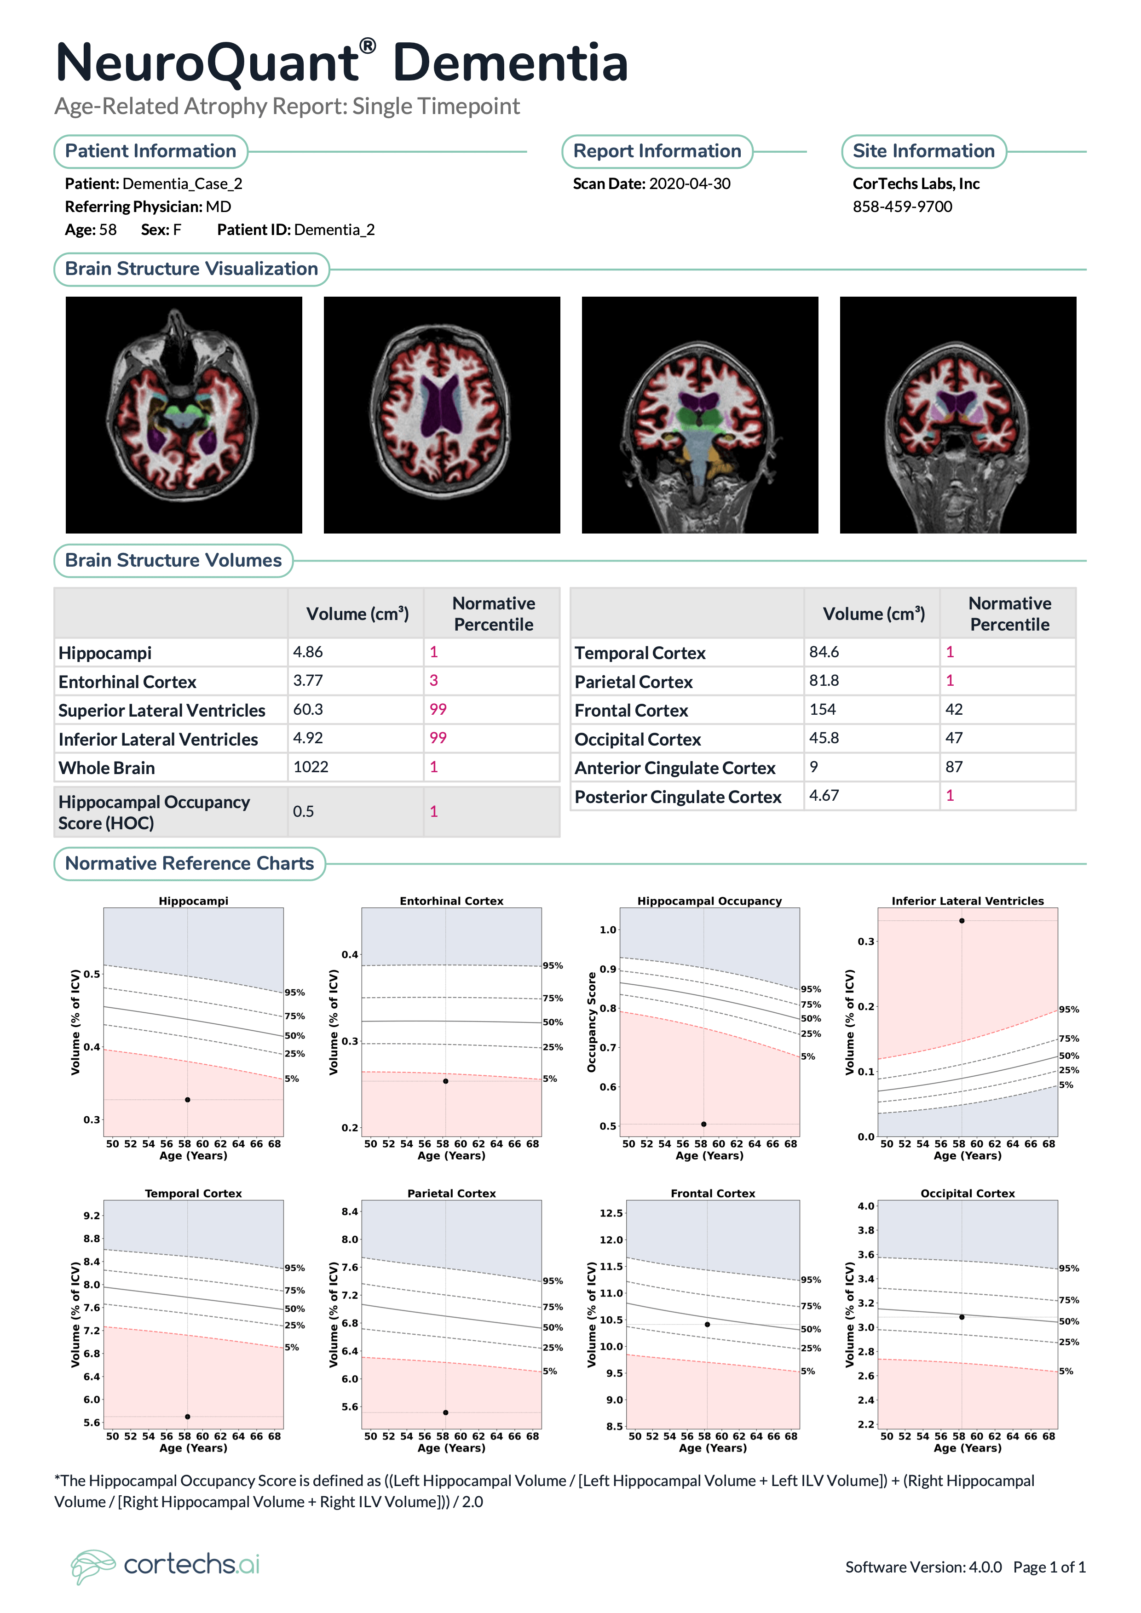This screenshot has height=1613, width=1141.
Task: Click the Temporal Cortex row label
Action: click(640, 654)
